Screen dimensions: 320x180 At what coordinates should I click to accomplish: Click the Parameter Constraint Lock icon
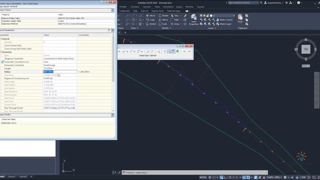[x=2, y=62]
